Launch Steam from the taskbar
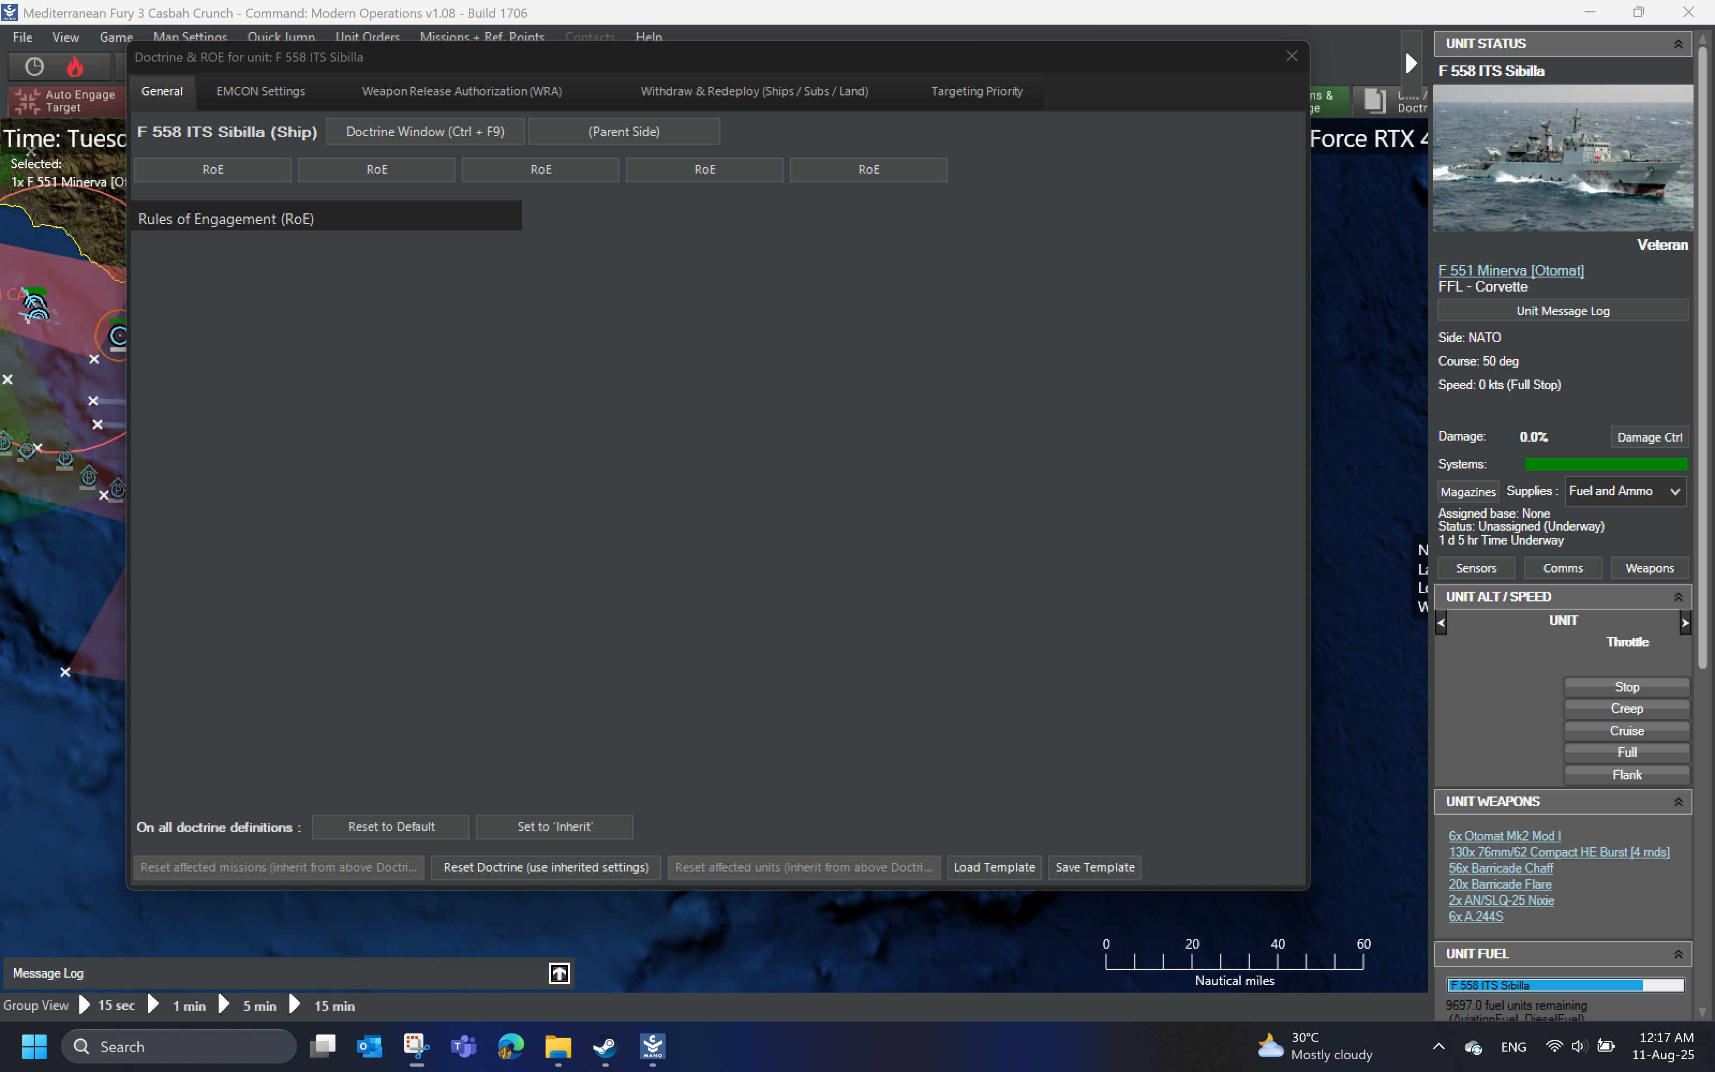1715x1072 pixels. pyautogui.click(x=605, y=1046)
